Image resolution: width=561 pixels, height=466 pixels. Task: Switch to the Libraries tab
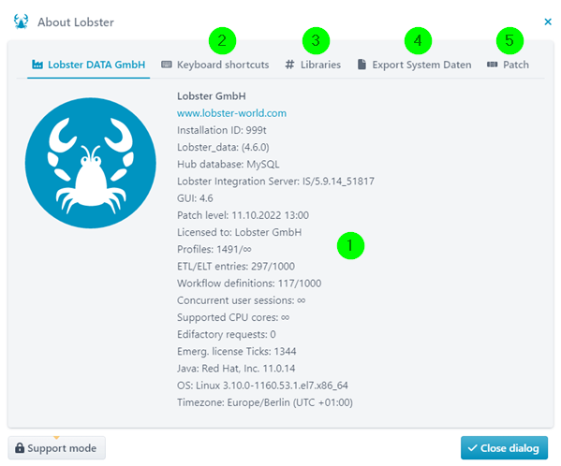point(313,65)
